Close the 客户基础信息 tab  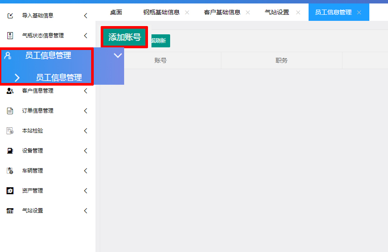[x=248, y=13]
